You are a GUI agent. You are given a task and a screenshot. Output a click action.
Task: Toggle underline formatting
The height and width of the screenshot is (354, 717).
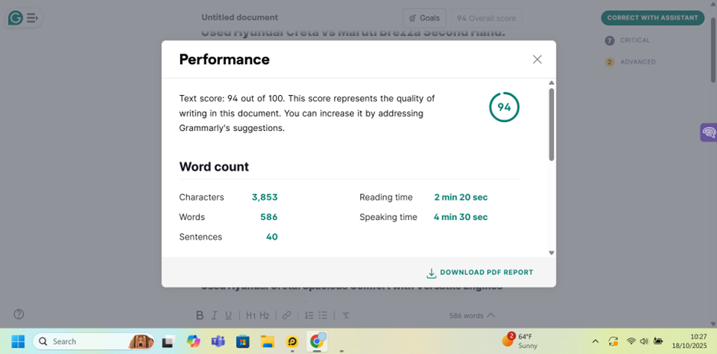(x=228, y=315)
